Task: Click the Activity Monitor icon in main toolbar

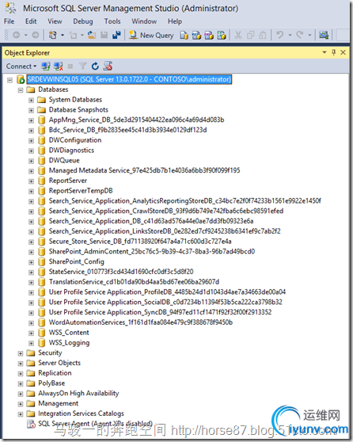Action: (x=324, y=35)
